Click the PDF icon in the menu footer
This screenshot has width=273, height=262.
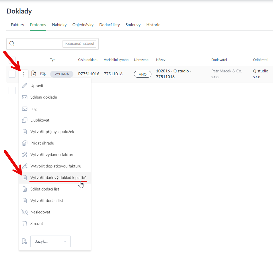[25, 241]
